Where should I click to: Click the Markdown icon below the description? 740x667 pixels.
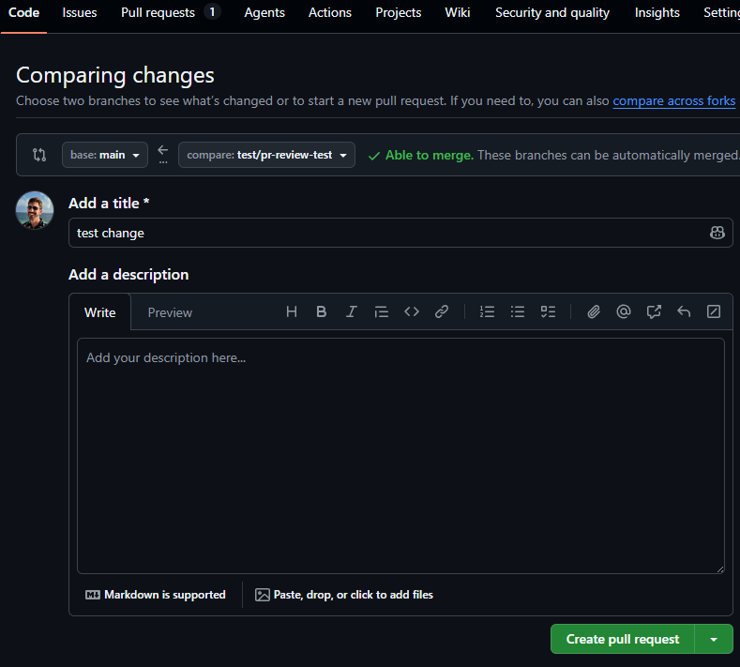(x=93, y=595)
